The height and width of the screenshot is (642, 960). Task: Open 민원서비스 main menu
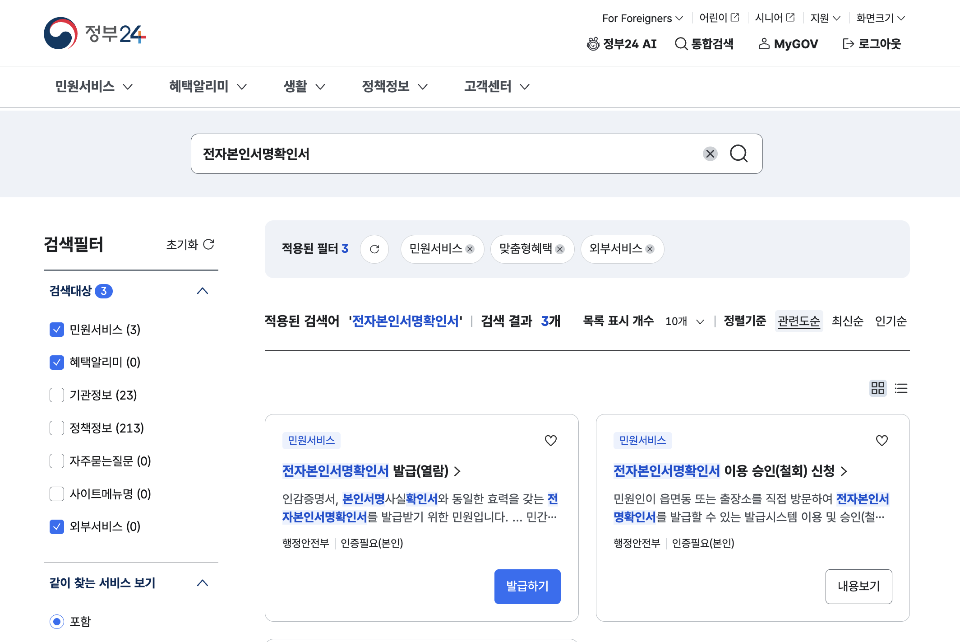94,86
